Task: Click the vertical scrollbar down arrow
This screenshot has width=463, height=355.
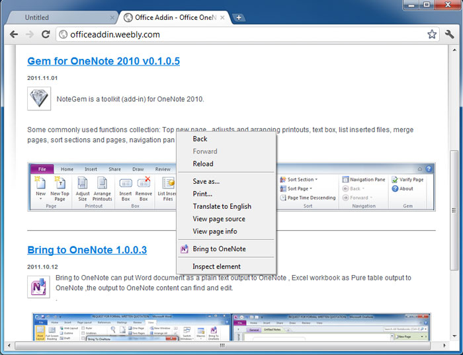Action: point(454,336)
